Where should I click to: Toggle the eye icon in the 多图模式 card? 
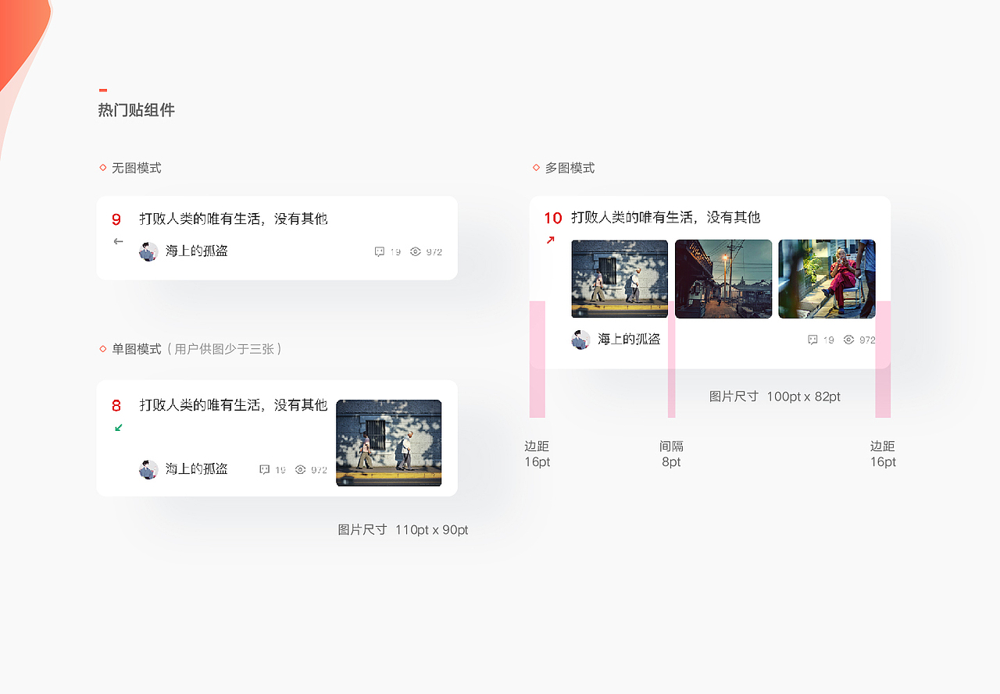pos(849,340)
